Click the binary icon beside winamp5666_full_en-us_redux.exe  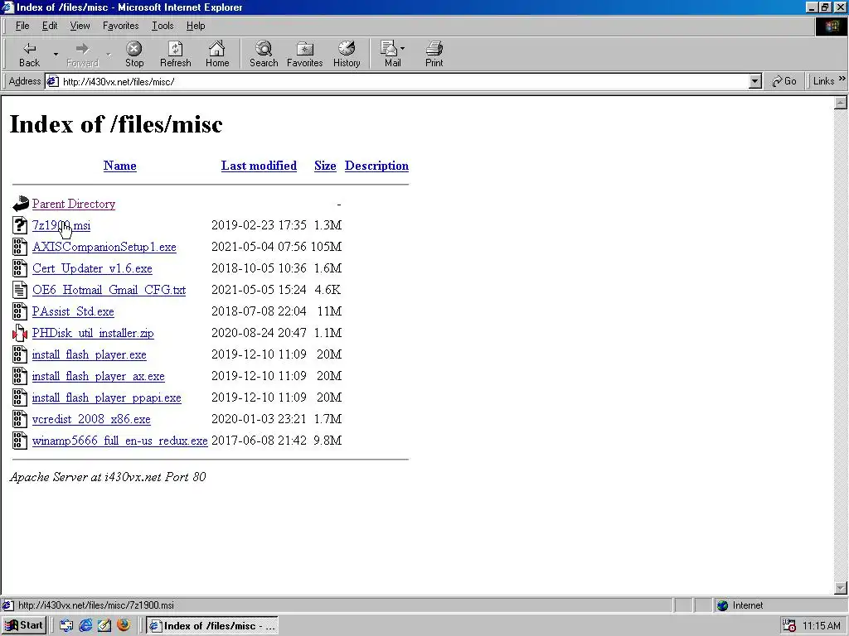coord(20,441)
